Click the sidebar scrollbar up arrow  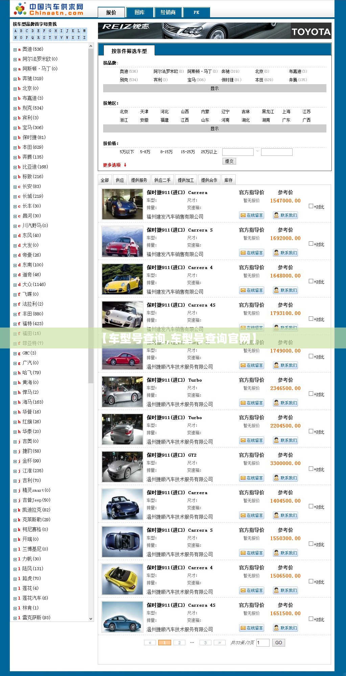tap(91, 46)
